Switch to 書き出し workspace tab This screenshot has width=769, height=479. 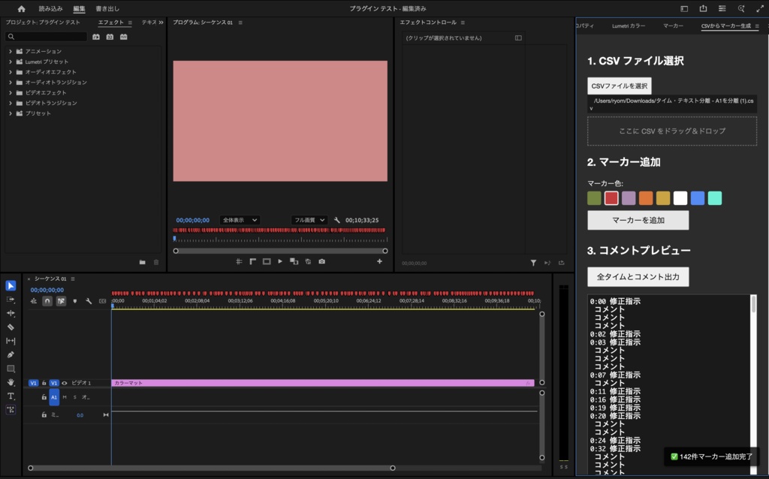point(107,8)
